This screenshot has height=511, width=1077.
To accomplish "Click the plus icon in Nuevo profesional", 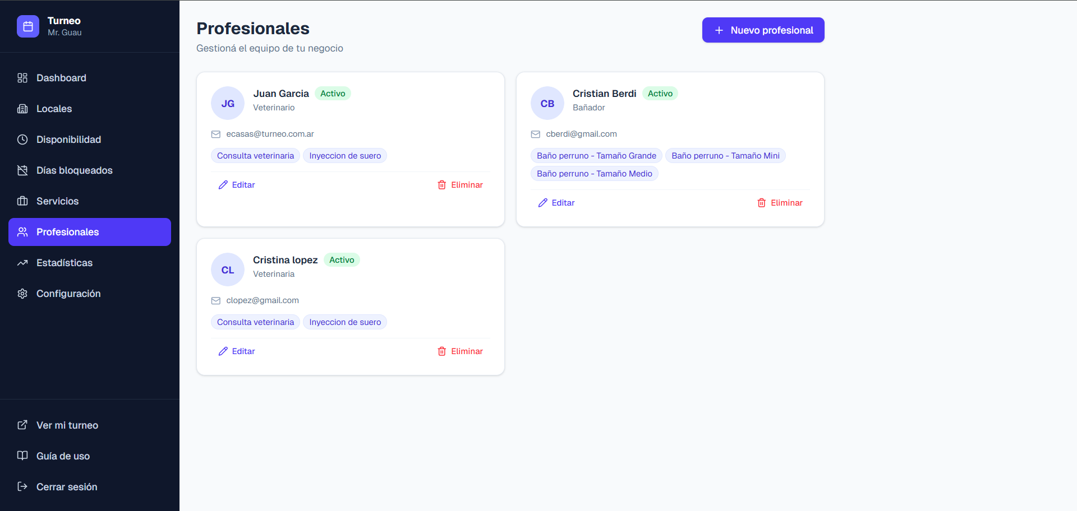I will [x=719, y=30].
